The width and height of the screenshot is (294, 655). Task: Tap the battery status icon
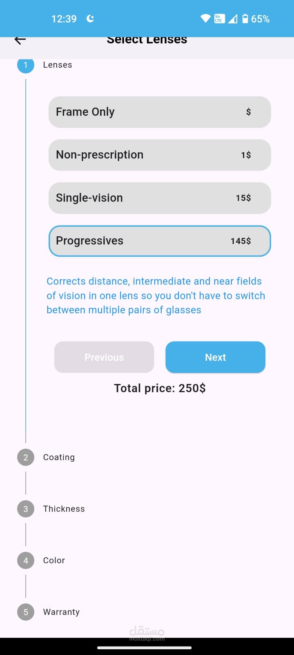click(x=245, y=18)
